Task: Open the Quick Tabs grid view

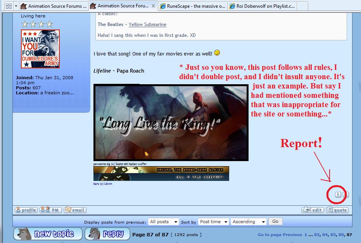Action: tap(9, 6)
